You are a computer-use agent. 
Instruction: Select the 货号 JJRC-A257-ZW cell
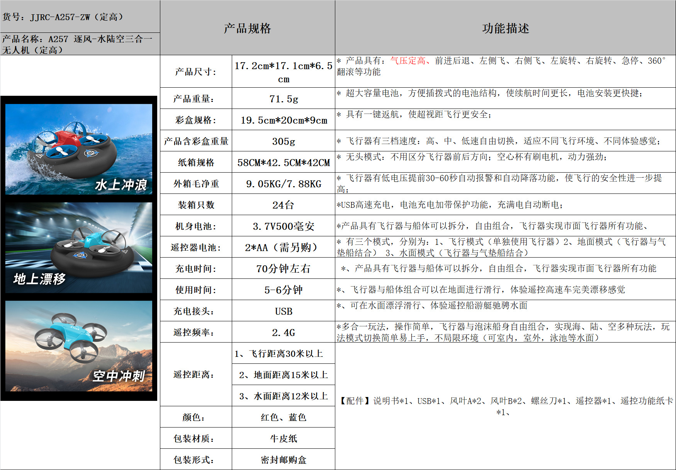80,17
